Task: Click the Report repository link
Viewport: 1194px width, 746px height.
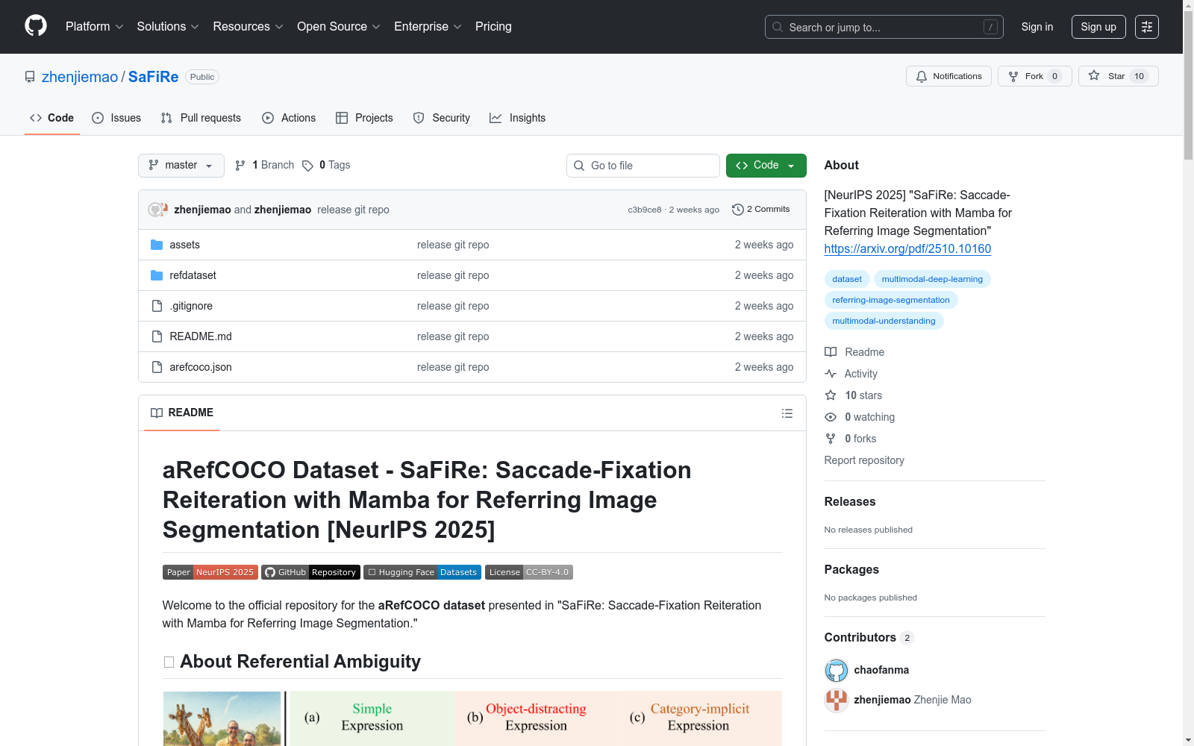Action: (x=864, y=460)
